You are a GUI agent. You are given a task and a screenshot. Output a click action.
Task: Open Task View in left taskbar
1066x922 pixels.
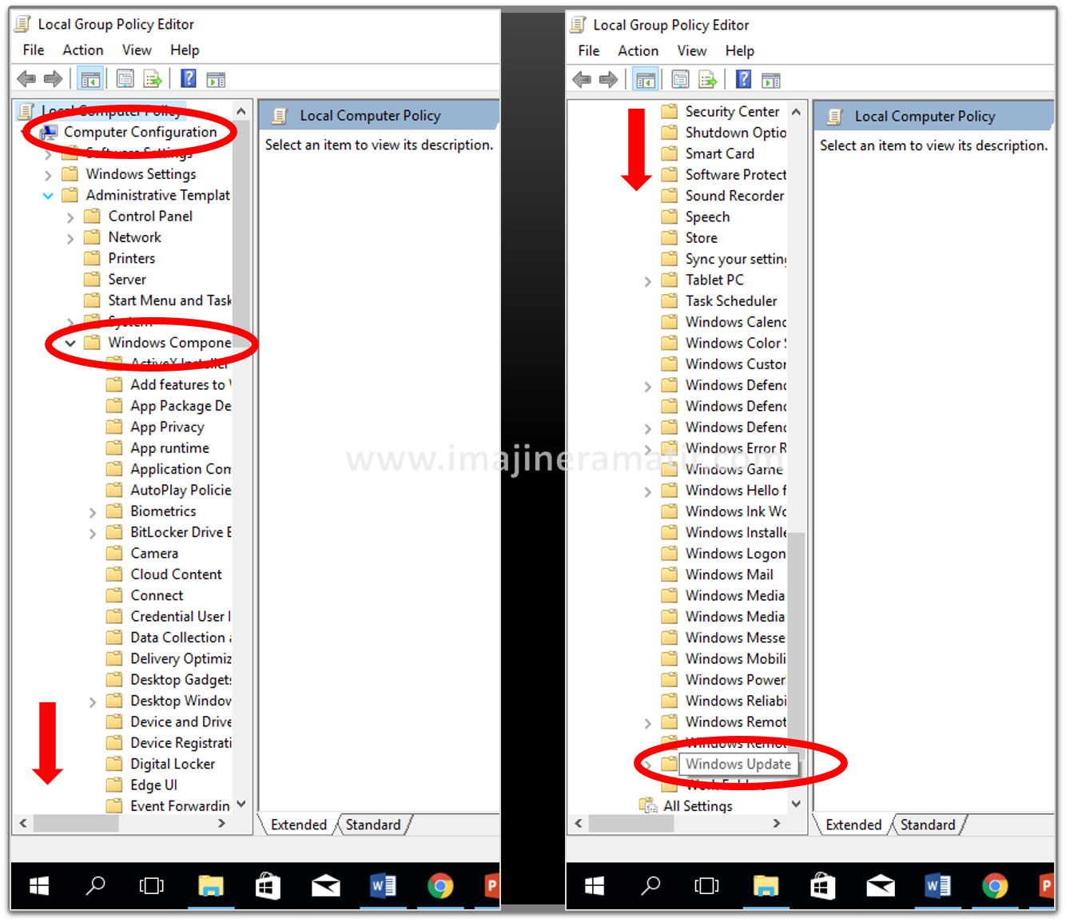point(151,885)
